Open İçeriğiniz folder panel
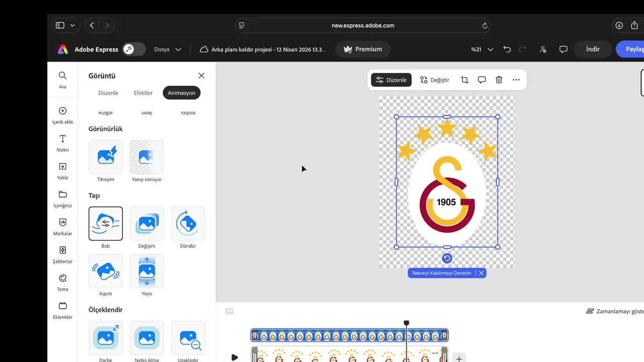 coord(62,199)
